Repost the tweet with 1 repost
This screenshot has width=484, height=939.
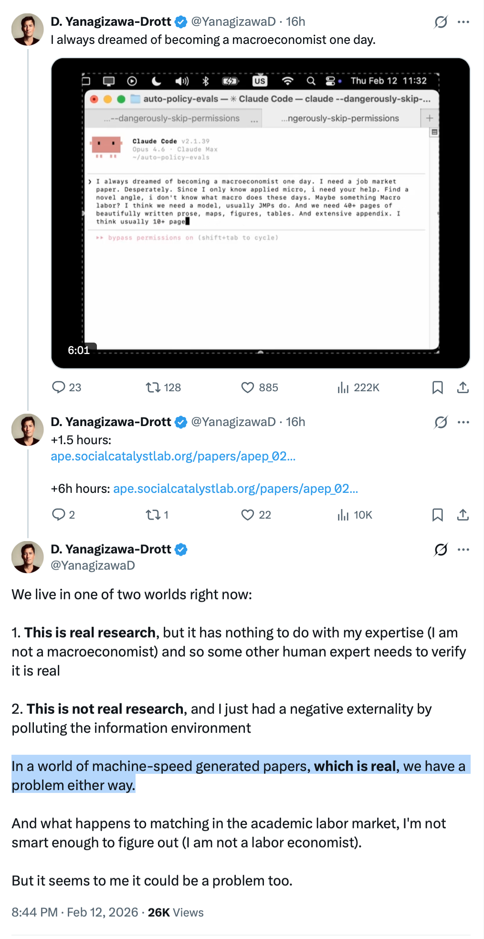(153, 515)
